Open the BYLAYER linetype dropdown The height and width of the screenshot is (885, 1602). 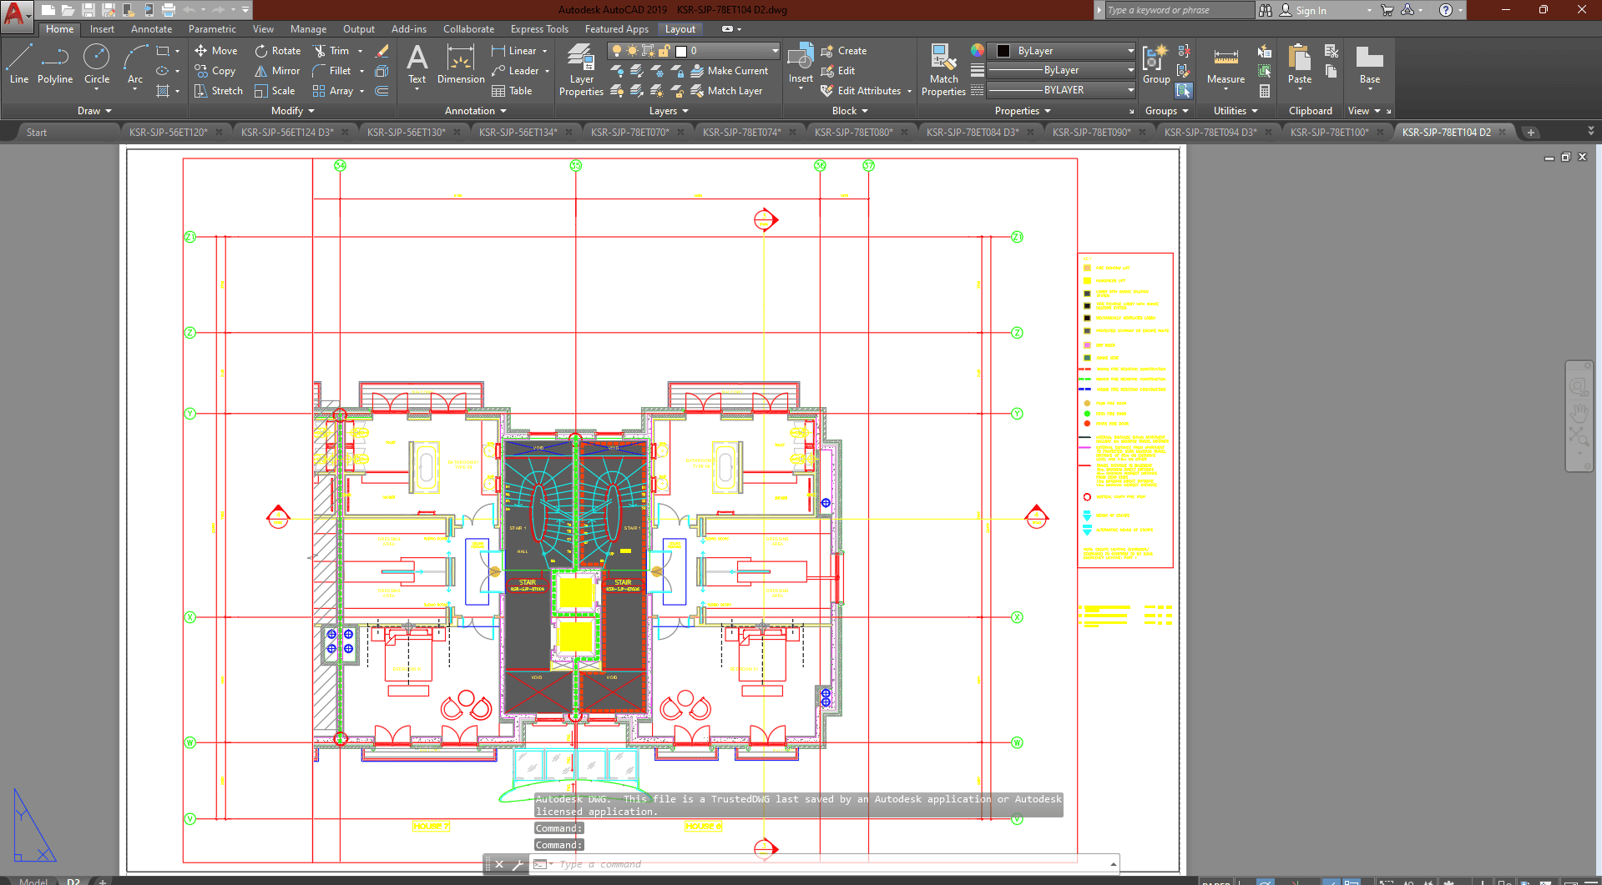(x=1061, y=90)
